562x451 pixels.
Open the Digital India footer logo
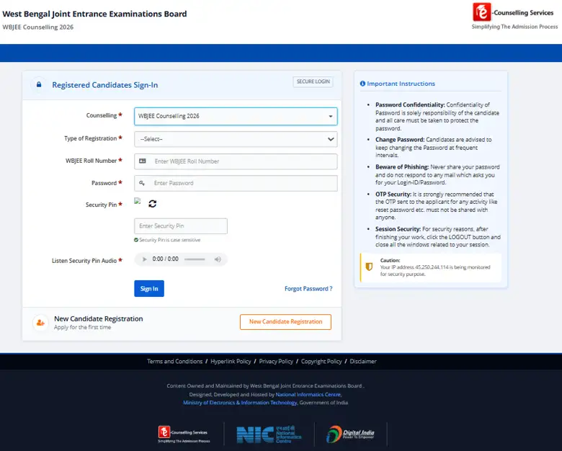tap(350, 434)
